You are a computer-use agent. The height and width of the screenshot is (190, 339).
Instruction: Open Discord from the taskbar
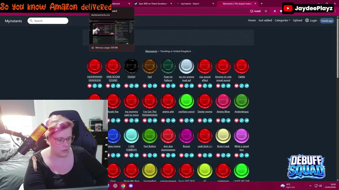click(x=131, y=186)
